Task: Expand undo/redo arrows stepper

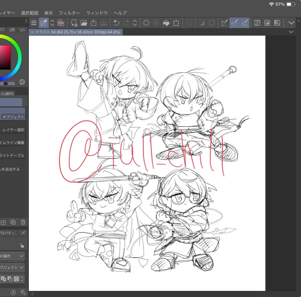Action: point(135,23)
